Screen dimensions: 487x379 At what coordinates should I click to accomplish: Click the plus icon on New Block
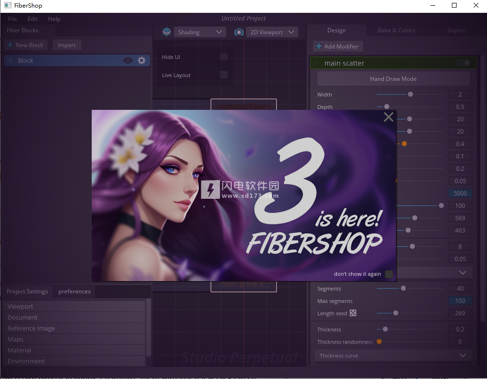(x=10, y=45)
